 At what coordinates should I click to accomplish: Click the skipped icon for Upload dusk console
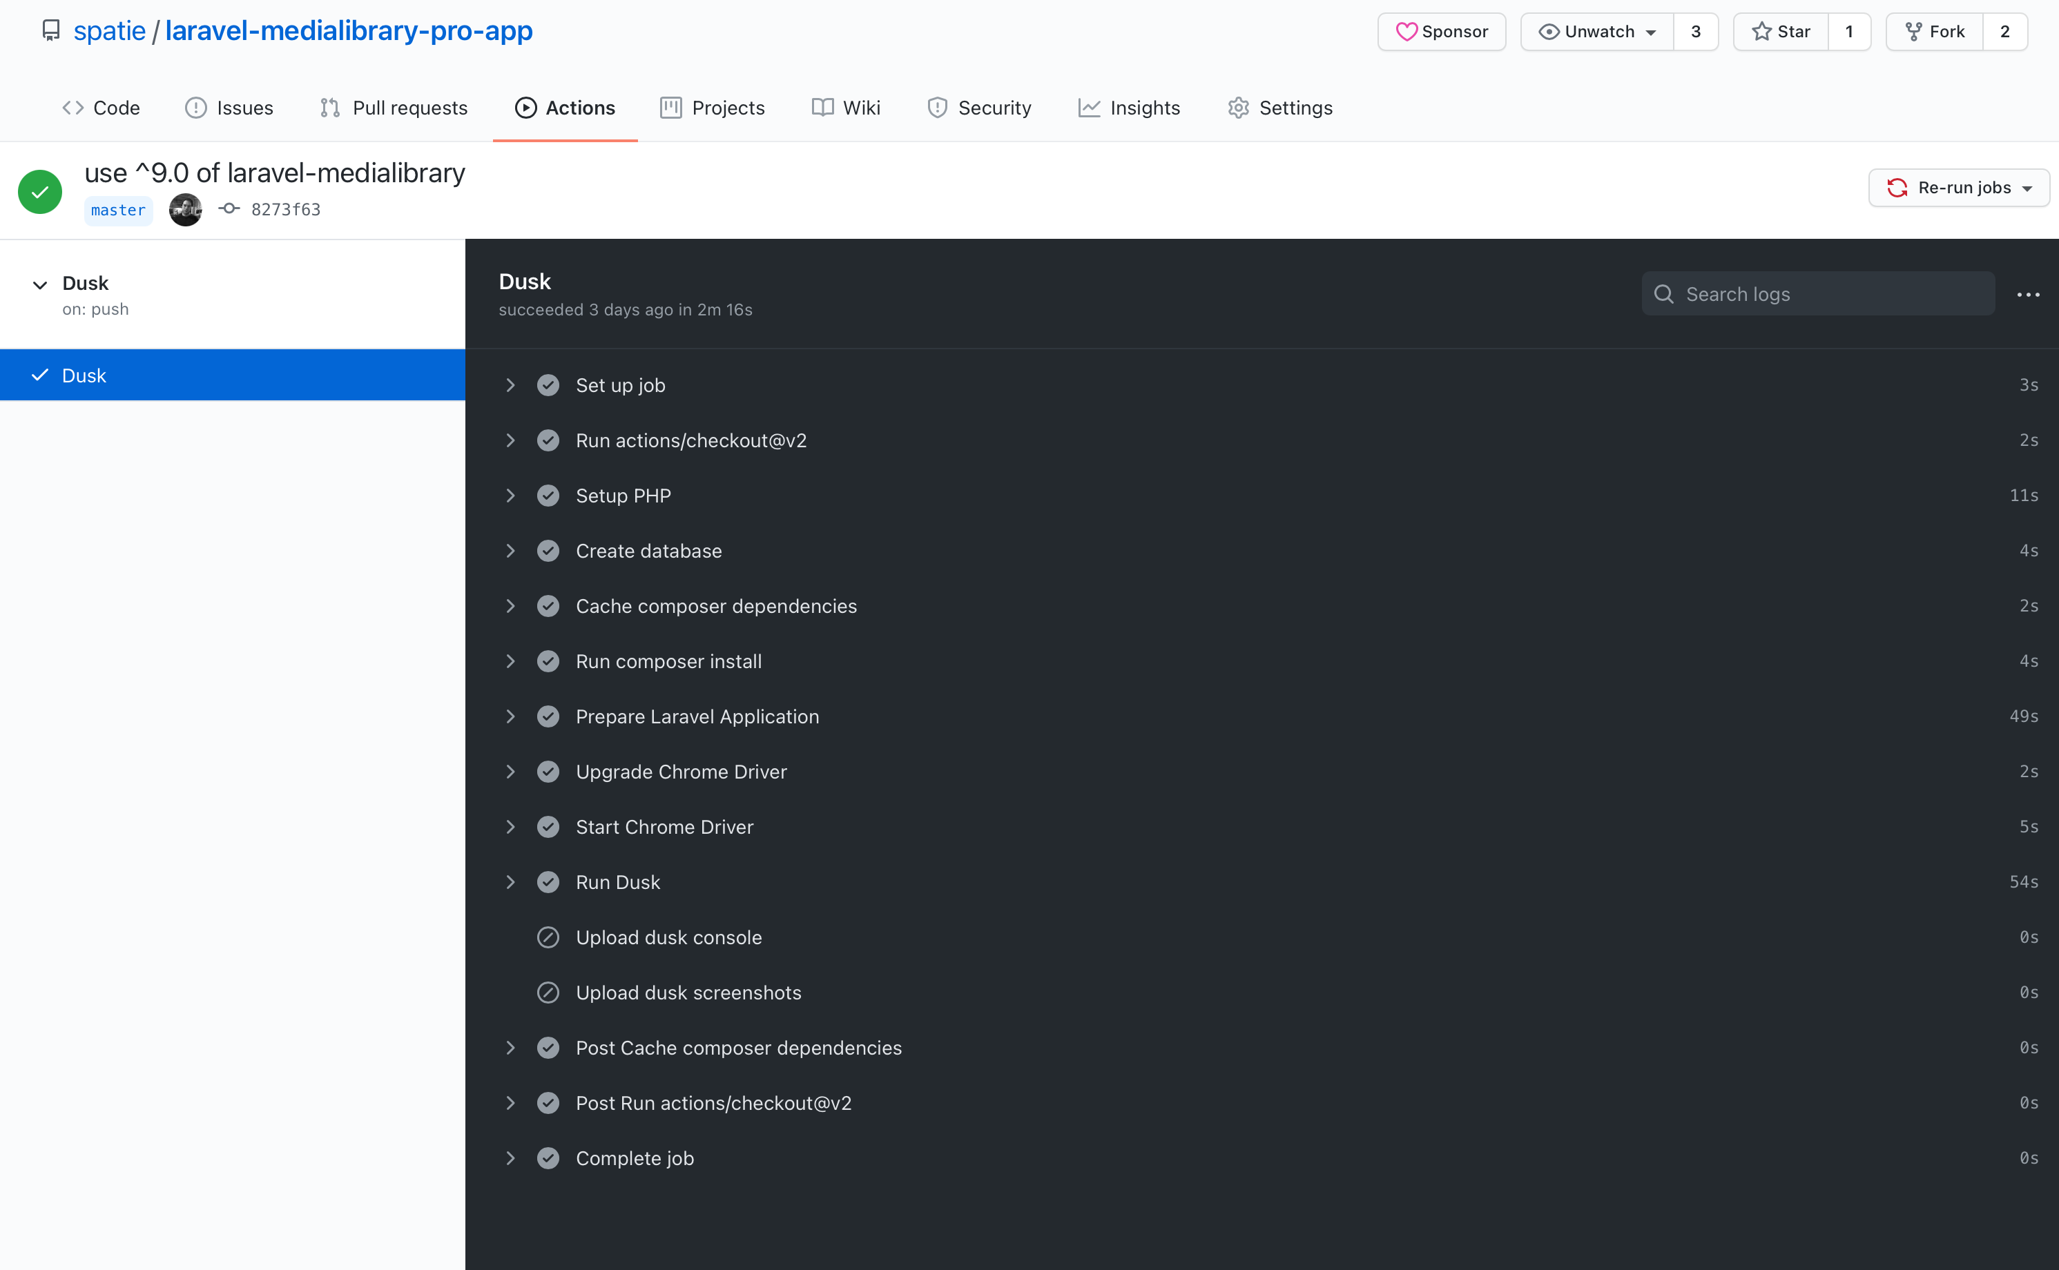click(548, 937)
